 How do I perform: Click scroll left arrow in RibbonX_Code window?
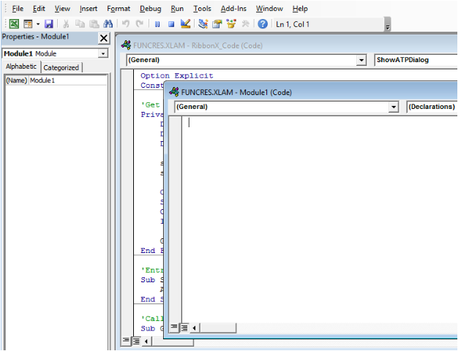click(146, 341)
